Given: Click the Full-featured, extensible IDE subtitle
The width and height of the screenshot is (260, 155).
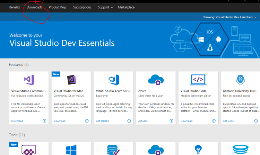Looking at the screenshot, I should coord(27,96).
